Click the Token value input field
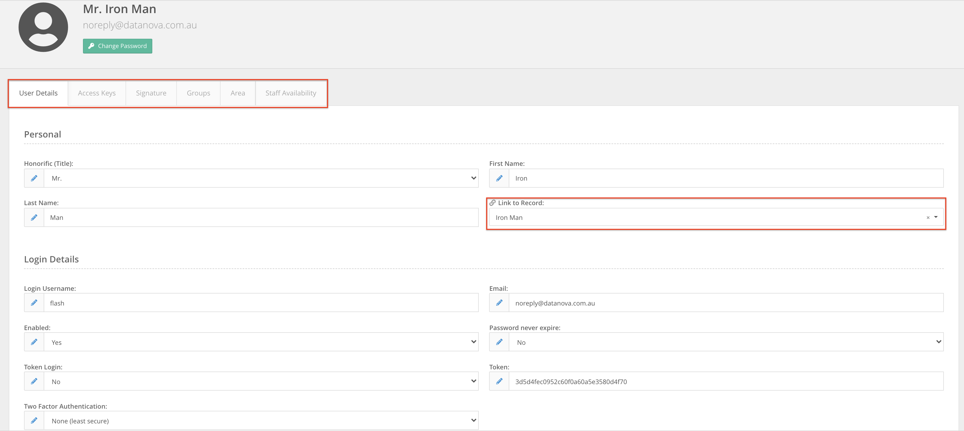 726,382
